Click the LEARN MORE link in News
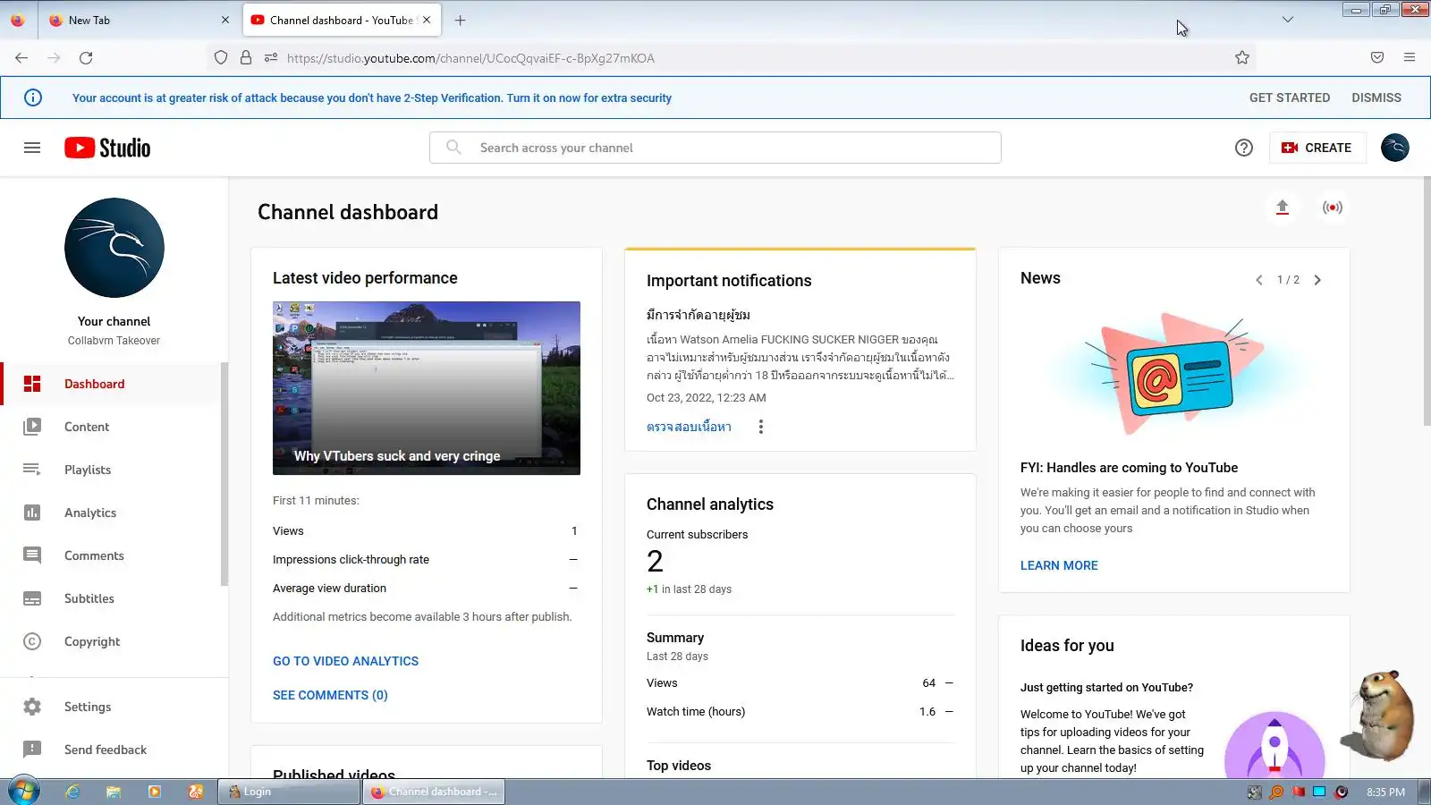The height and width of the screenshot is (805, 1431). [x=1059, y=565]
